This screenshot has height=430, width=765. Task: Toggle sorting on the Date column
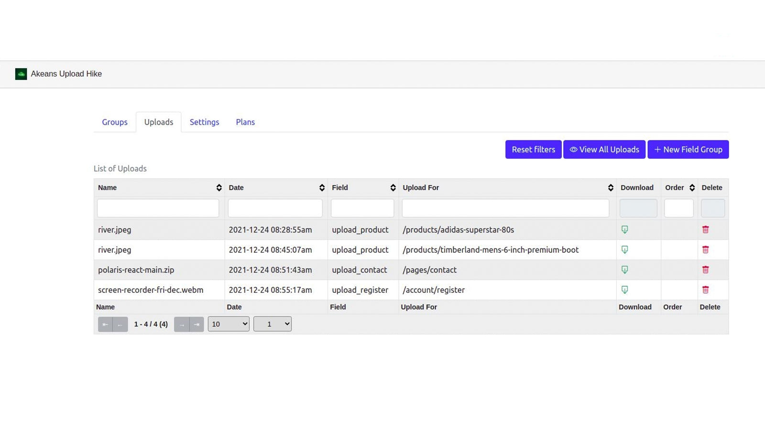[321, 187]
